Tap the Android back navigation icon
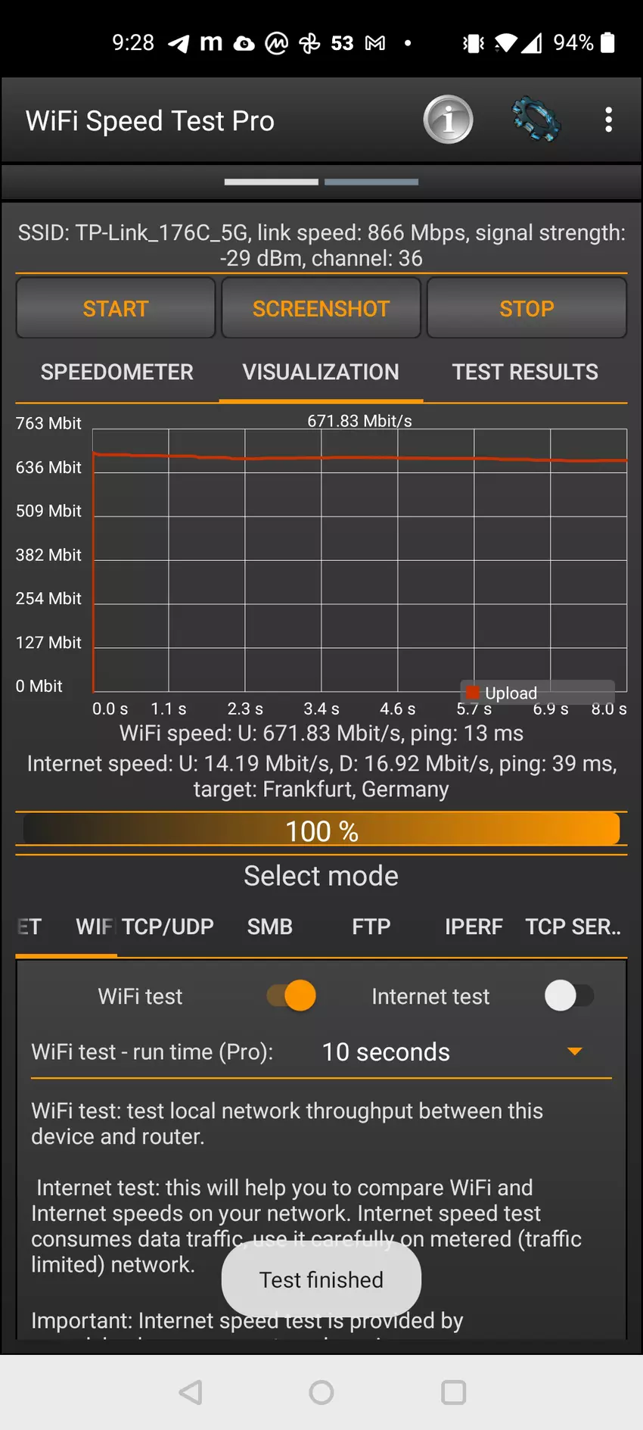 click(x=191, y=1391)
